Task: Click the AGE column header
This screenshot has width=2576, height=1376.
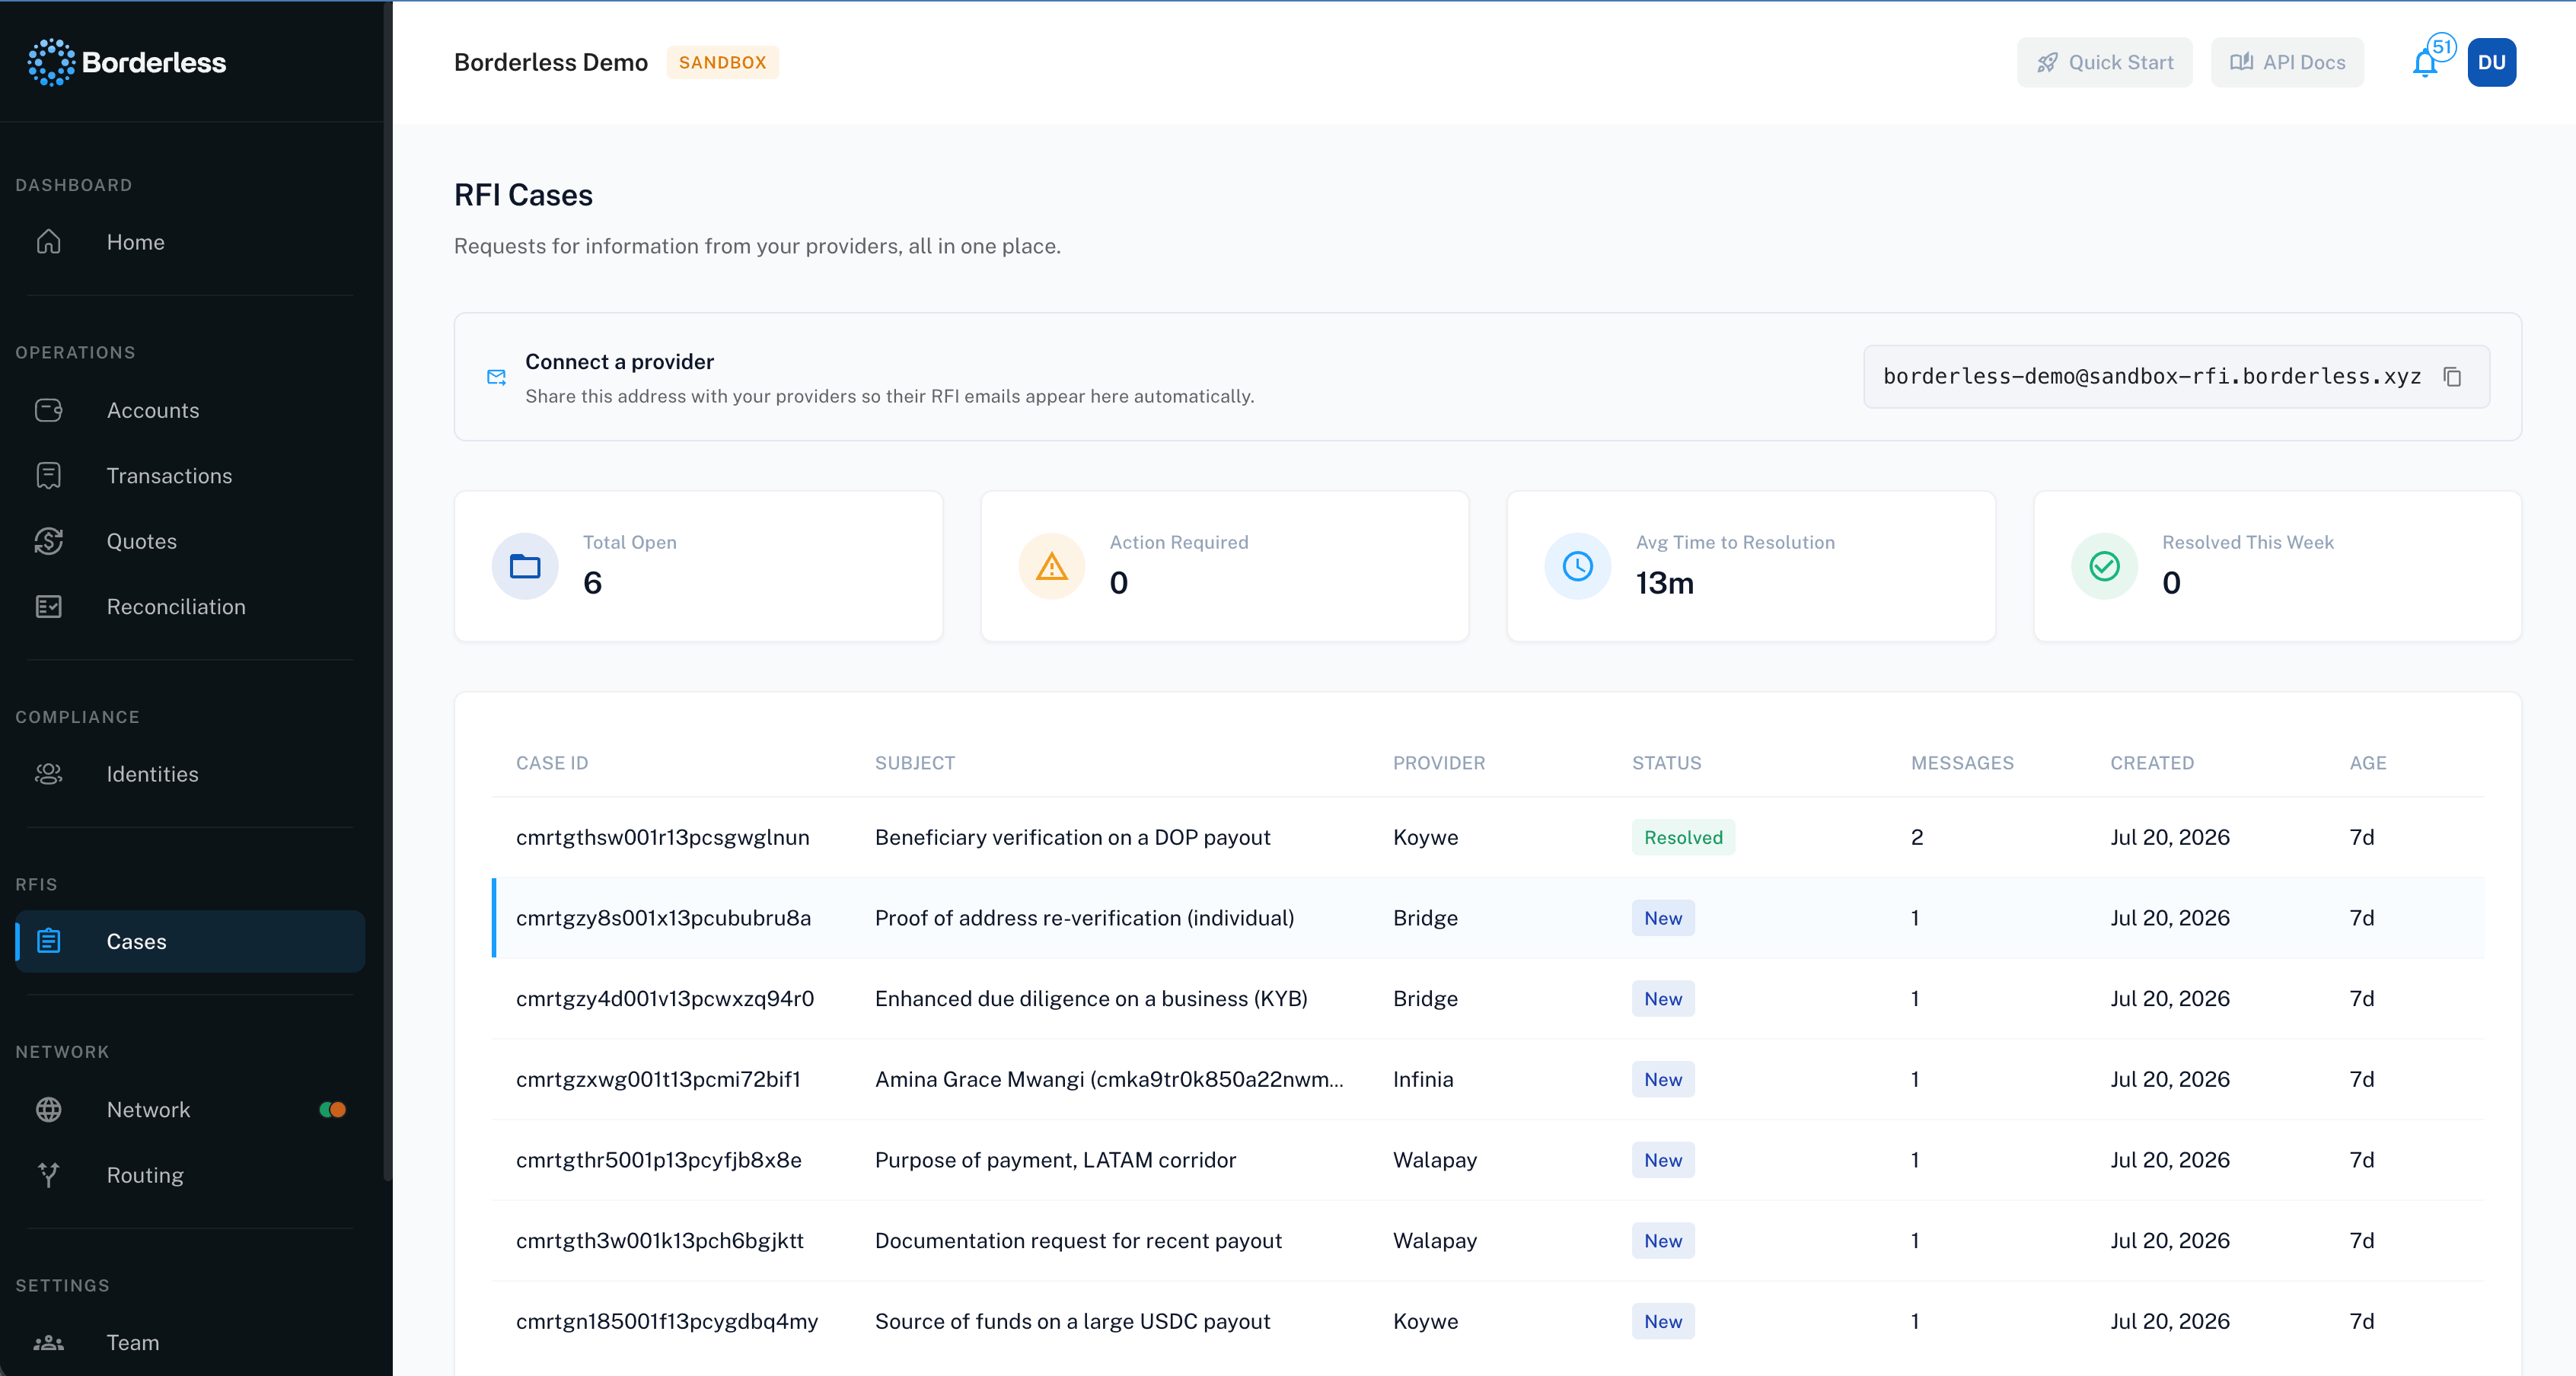Action: coord(2368,763)
